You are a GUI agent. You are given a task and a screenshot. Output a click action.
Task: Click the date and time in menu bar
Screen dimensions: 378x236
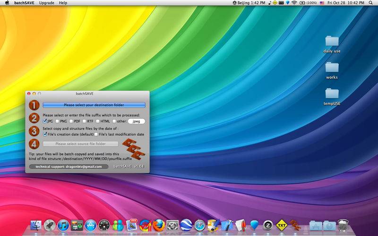[346, 3]
